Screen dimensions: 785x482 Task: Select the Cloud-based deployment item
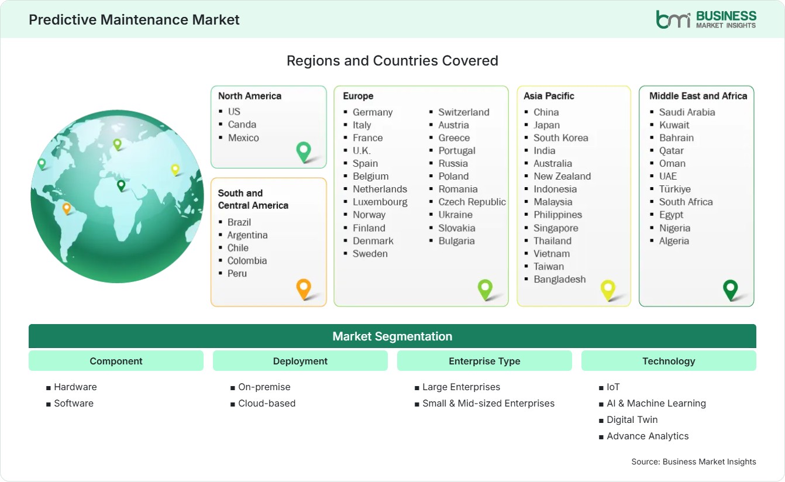[x=267, y=403]
